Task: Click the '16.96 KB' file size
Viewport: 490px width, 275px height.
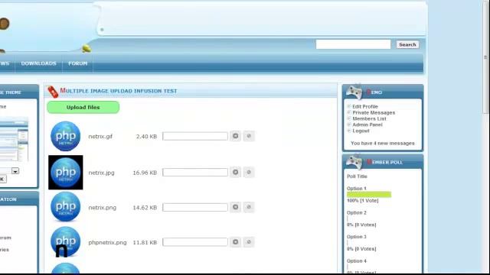Action: click(x=145, y=173)
